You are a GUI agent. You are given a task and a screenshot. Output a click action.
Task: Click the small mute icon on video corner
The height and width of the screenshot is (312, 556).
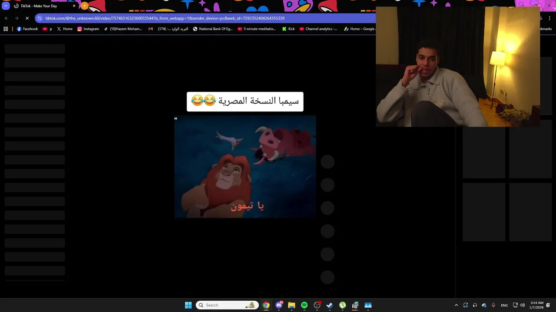point(175,118)
